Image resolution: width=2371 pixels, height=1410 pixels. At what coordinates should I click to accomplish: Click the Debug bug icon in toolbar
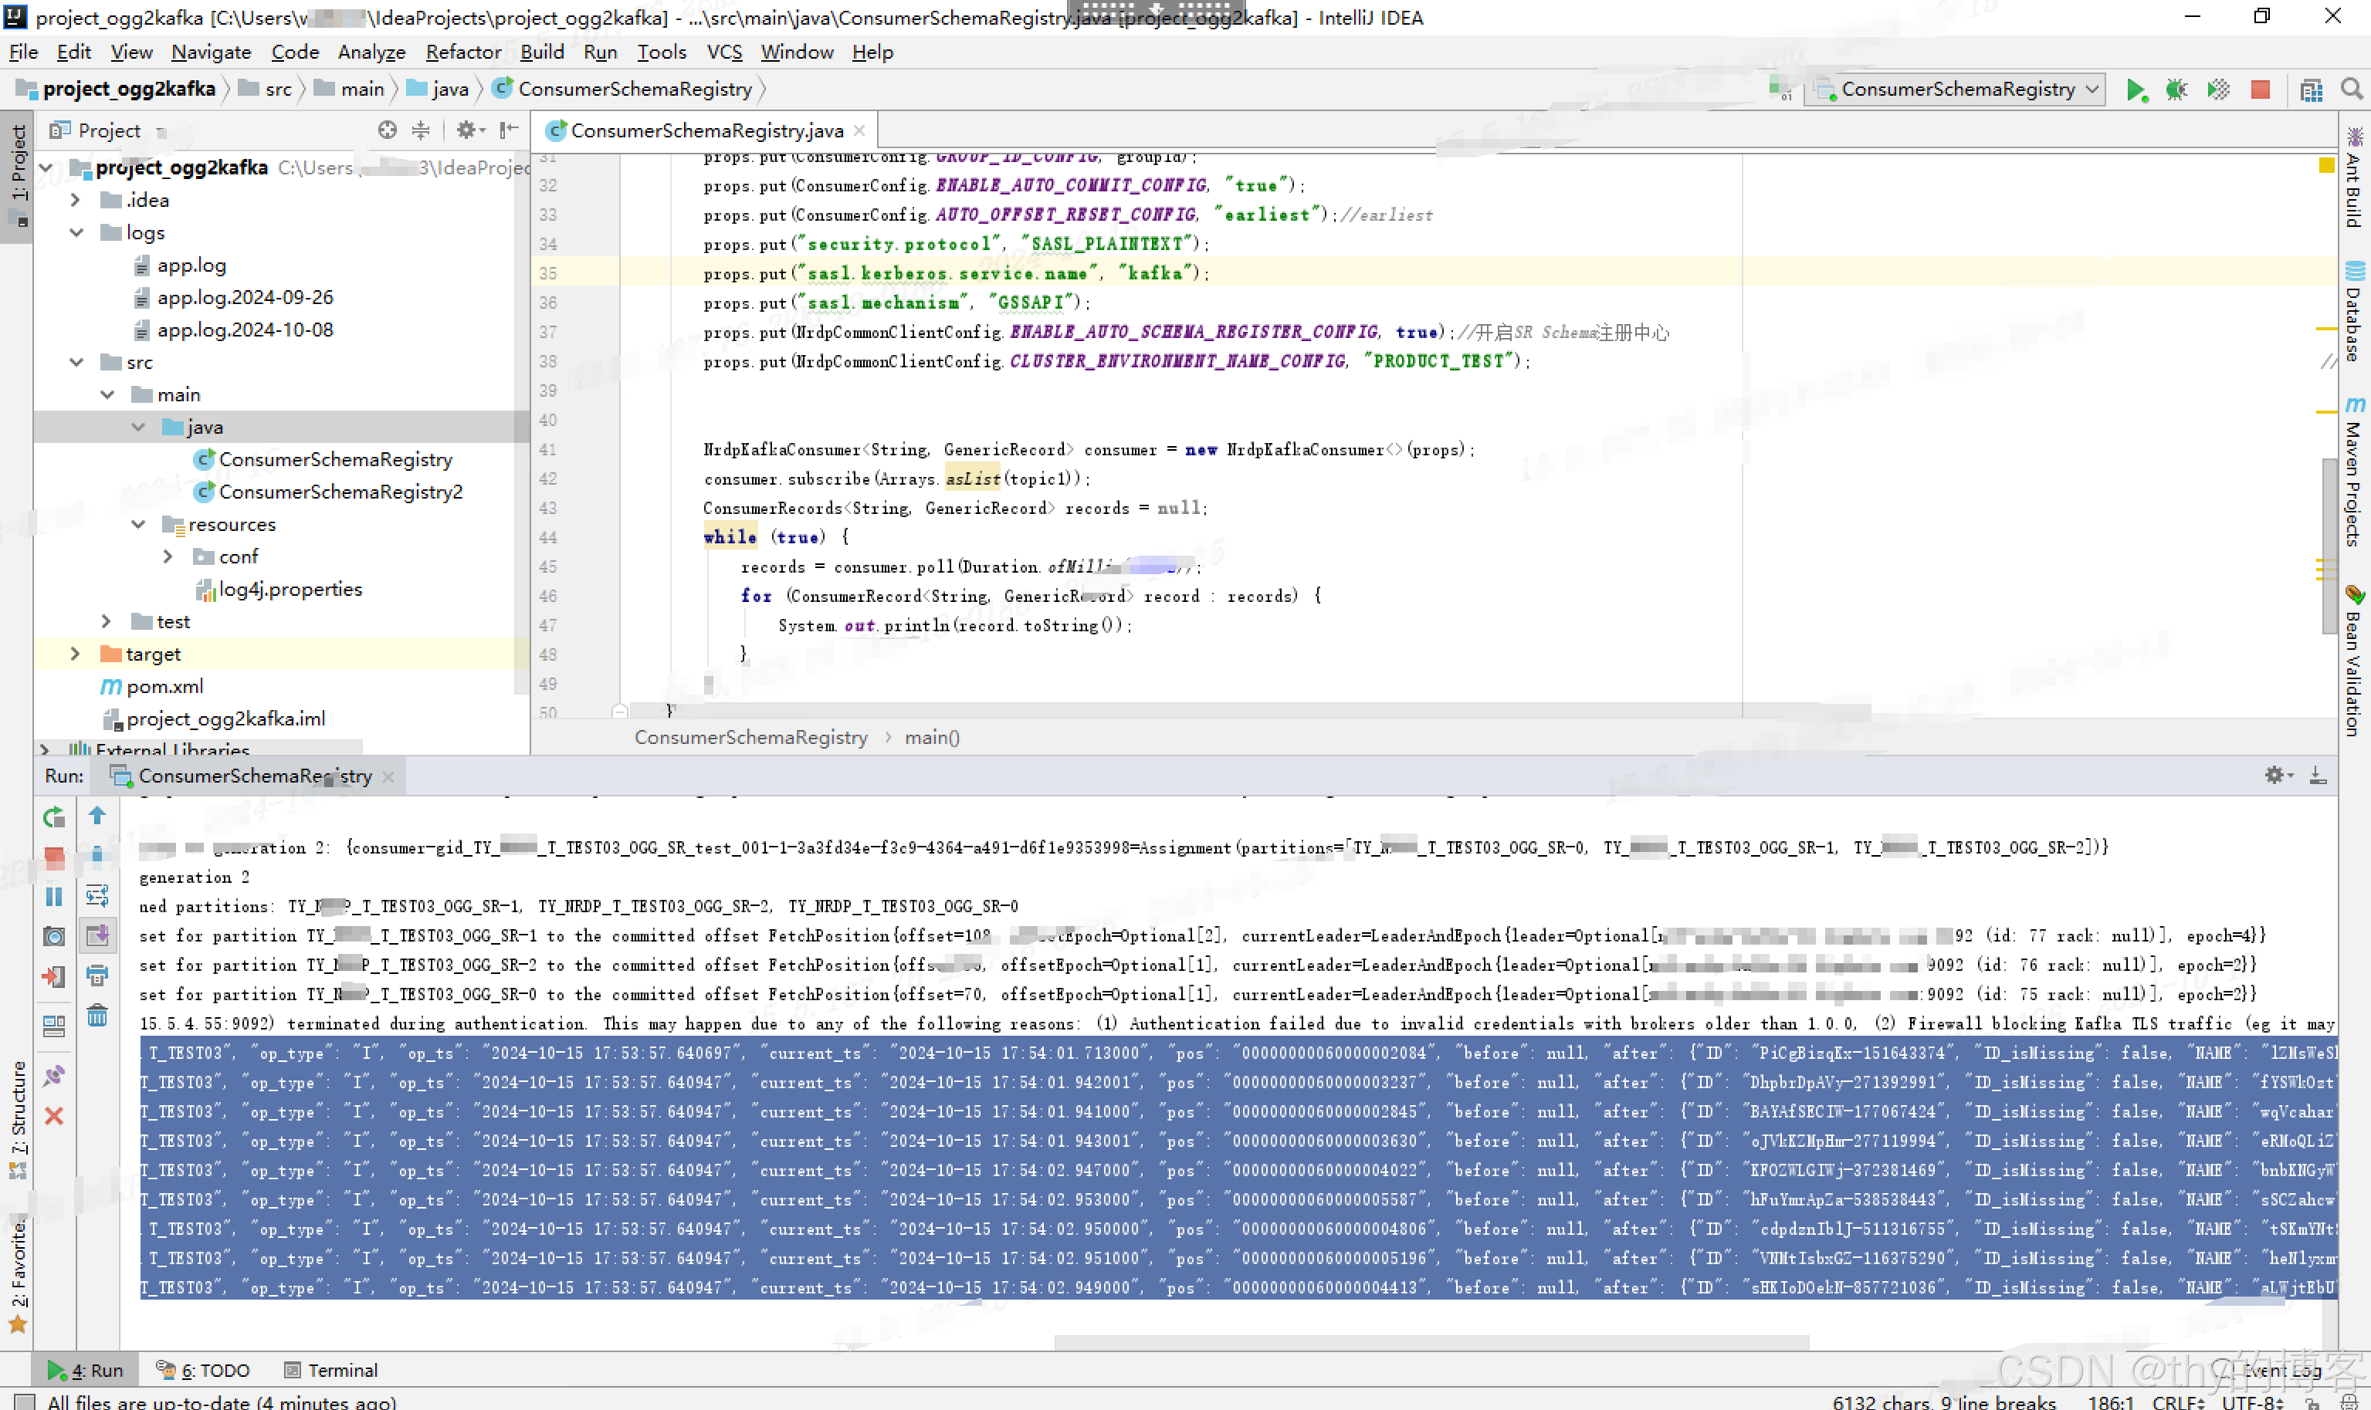click(2176, 90)
